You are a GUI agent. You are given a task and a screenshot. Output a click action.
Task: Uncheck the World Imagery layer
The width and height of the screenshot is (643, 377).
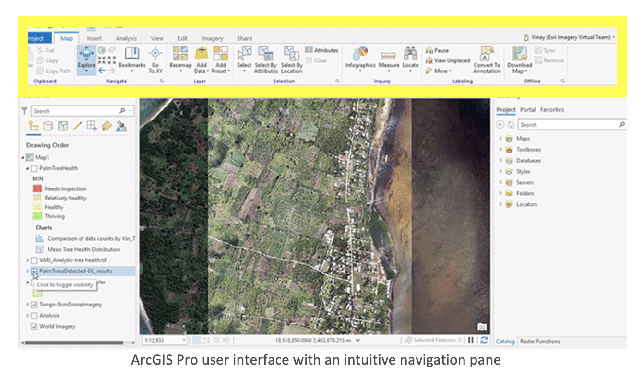(x=34, y=327)
